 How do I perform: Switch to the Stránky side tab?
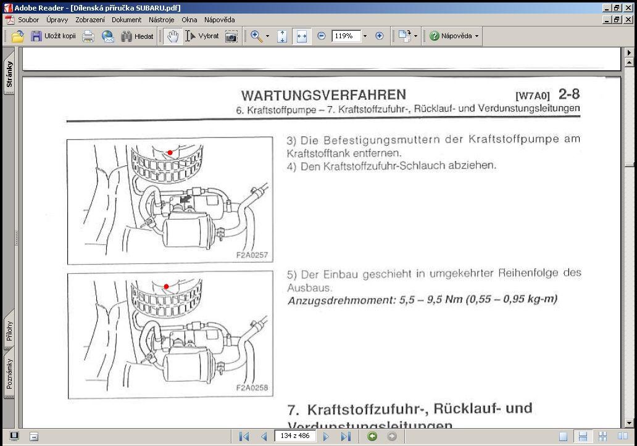(x=9, y=74)
